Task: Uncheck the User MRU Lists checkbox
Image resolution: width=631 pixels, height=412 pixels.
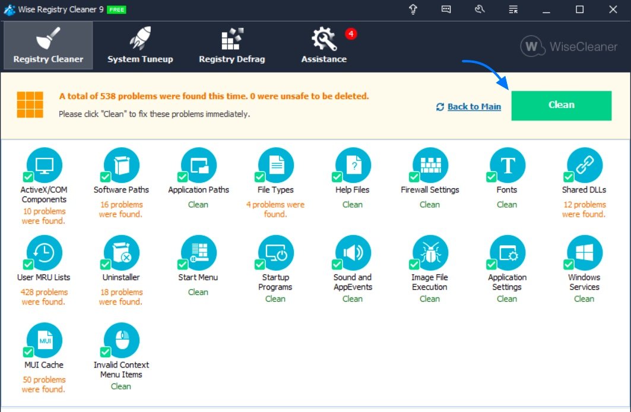Action: click(28, 264)
